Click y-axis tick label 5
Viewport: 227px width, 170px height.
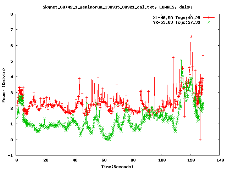[12, 61]
